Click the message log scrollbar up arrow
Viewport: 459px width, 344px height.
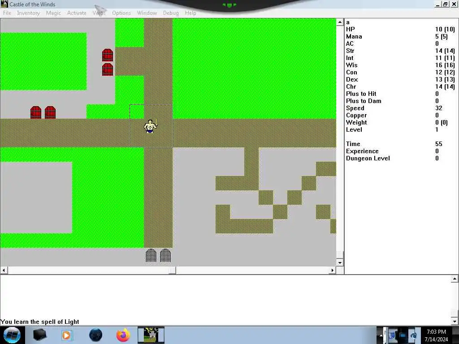pos(455,279)
